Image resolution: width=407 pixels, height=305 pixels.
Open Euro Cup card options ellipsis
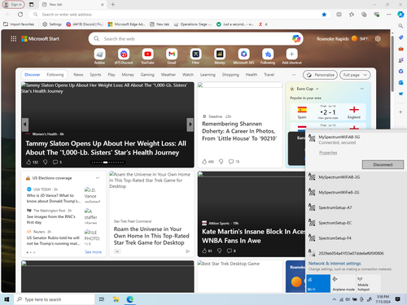coord(362,89)
